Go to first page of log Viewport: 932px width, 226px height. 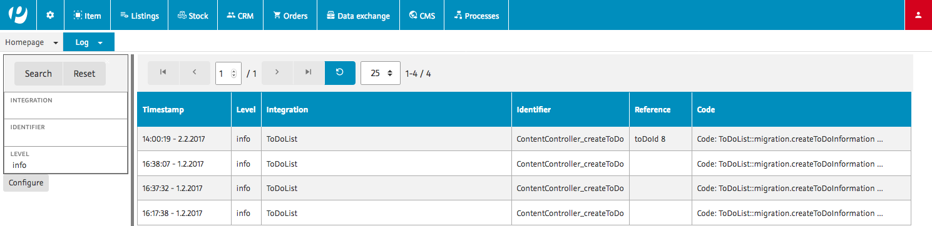[163, 73]
